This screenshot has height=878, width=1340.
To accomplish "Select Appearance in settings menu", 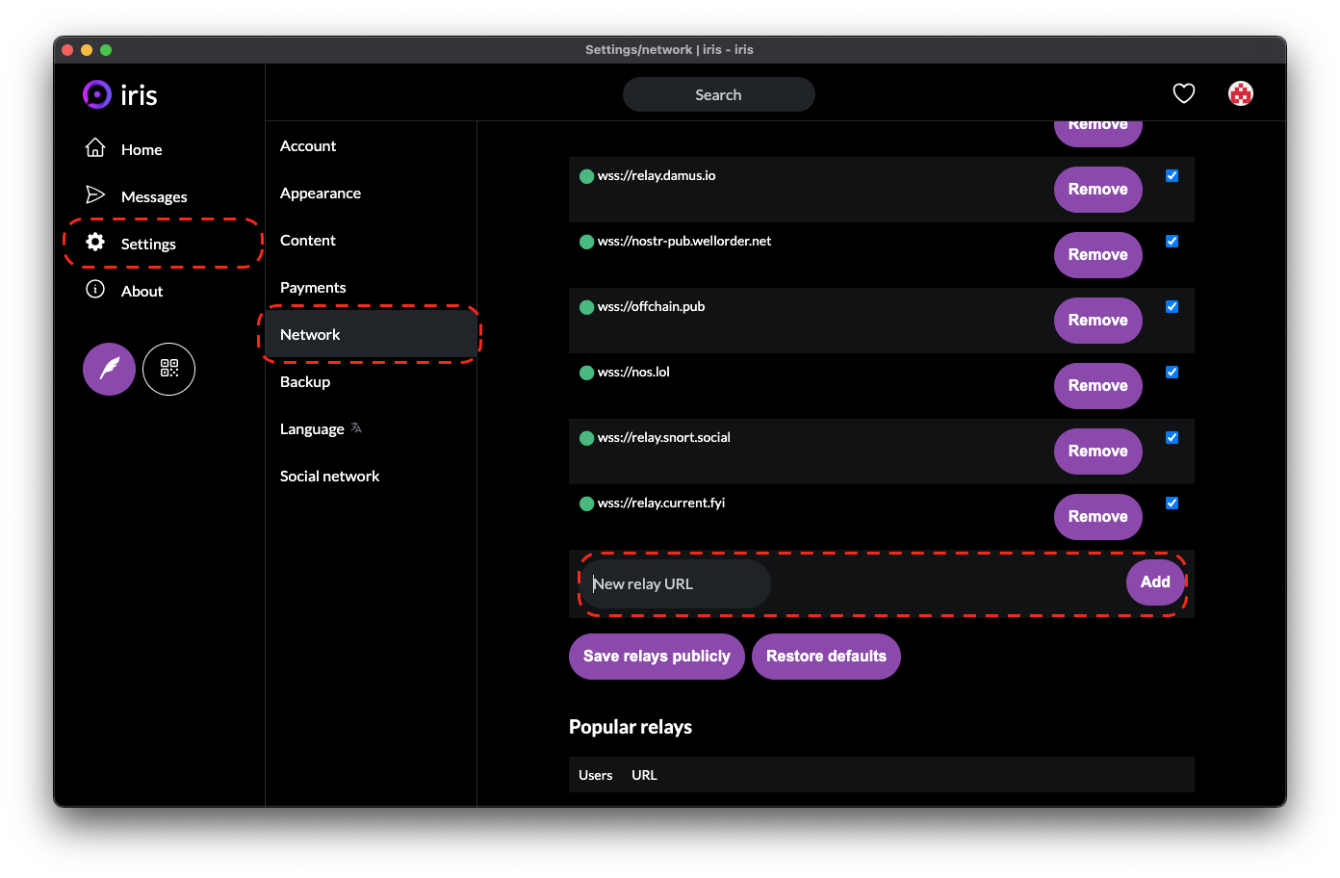I will (321, 194).
